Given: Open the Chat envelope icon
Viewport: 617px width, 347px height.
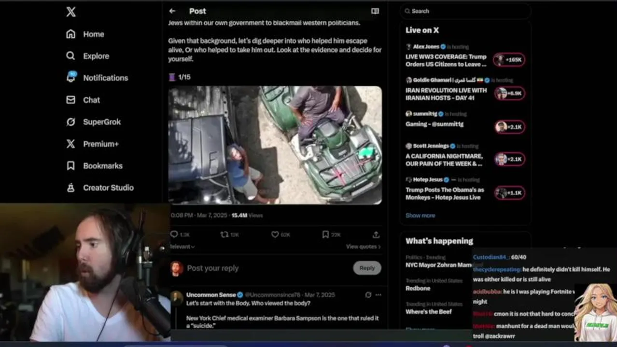Looking at the screenshot, I should 70,100.
